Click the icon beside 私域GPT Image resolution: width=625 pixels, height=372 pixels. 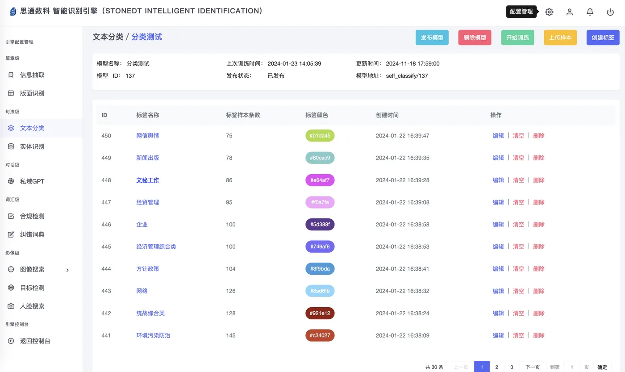(x=11, y=181)
